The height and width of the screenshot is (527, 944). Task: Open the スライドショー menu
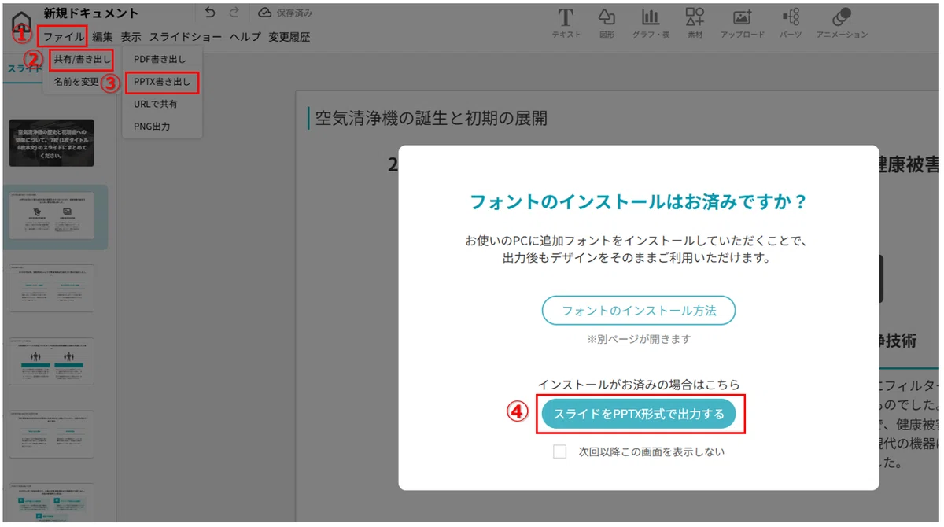pyautogui.click(x=186, y=36)
